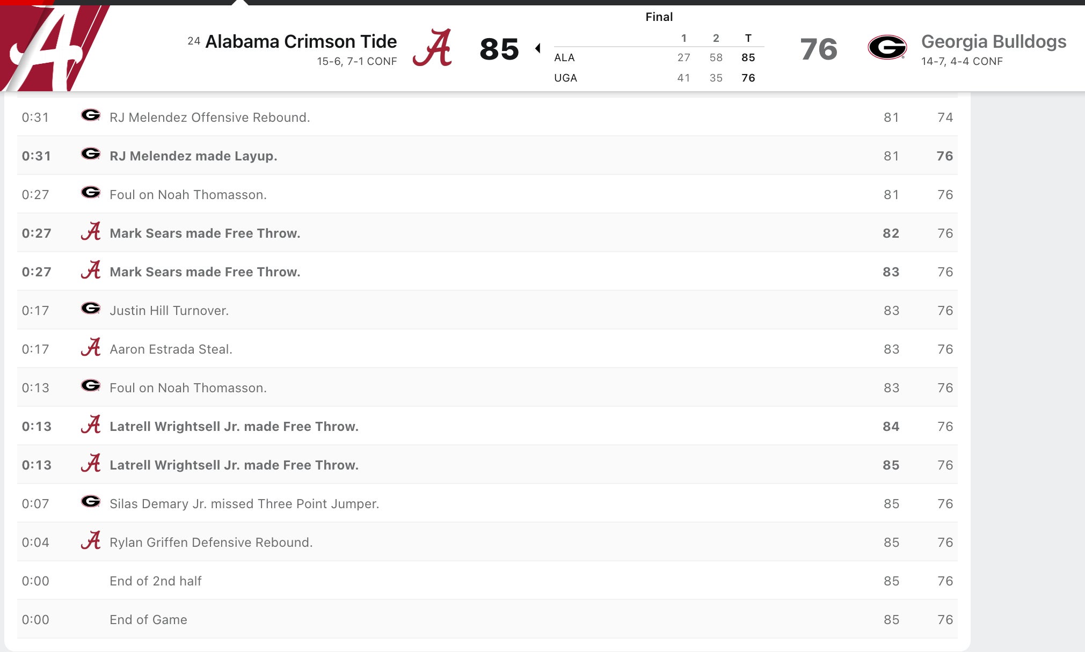Click the winner arrow beside score 85

coord(537,48)
